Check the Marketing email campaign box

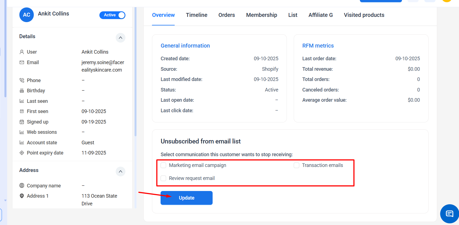(164, 165)
